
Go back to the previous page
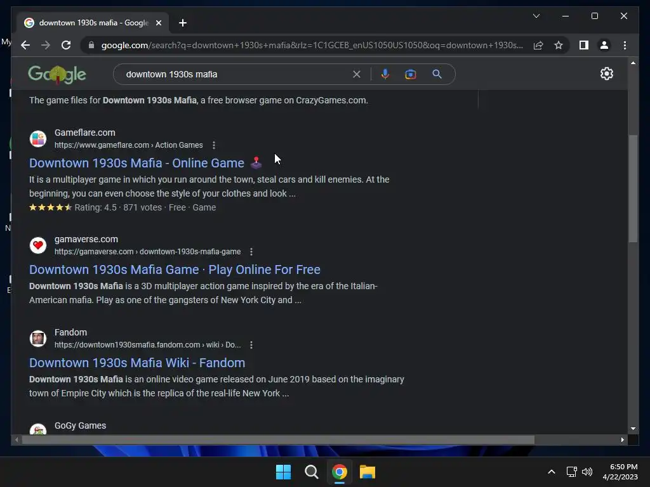25,45
